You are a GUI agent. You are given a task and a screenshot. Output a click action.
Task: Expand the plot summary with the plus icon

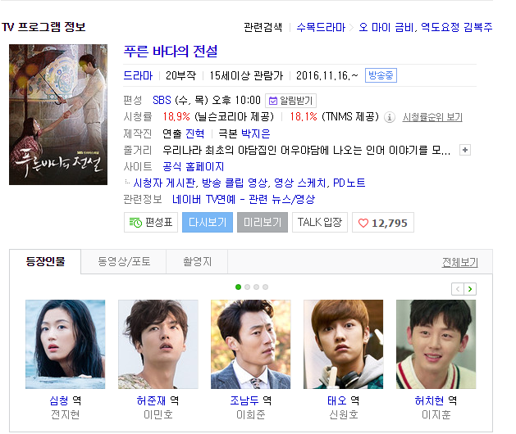465,150
